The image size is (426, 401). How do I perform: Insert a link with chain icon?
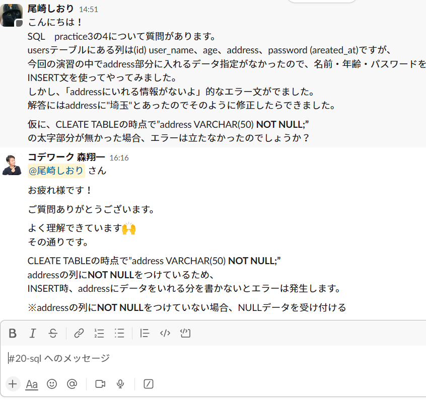[79, 333]
